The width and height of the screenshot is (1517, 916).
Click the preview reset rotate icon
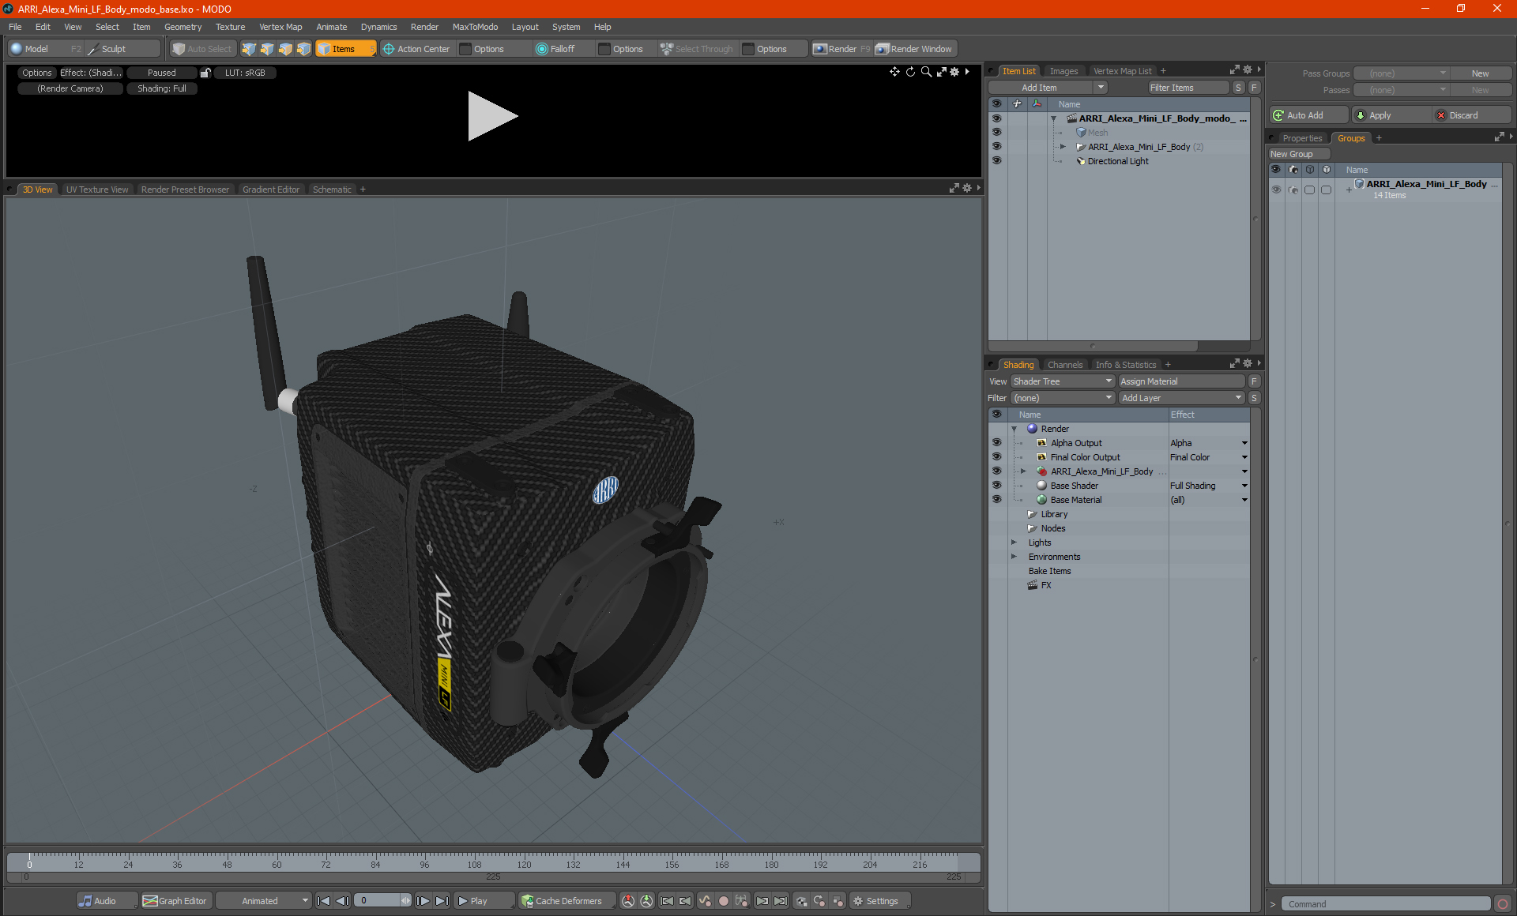(x=910, y=72)
